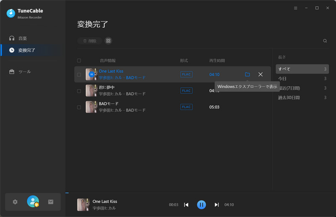Click the 君に夢中 title text
The height and width of the screenshot is (217, 336).
coord(107,87)
